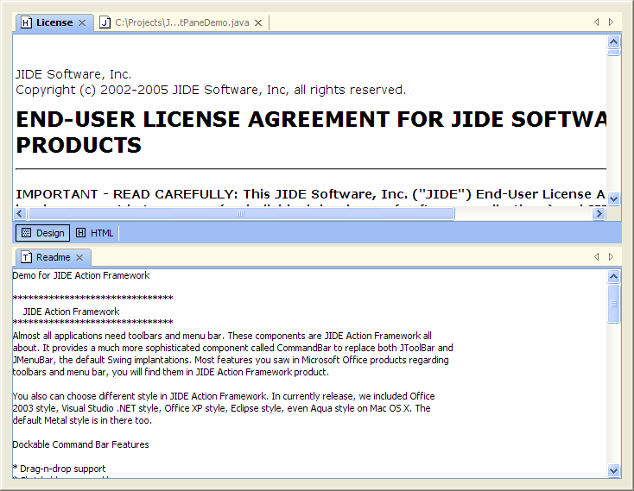Click 'JIDE Software, Inc.' company line
Screen dimensions: 634x491
pyautogui.click(x=73, y=74)
